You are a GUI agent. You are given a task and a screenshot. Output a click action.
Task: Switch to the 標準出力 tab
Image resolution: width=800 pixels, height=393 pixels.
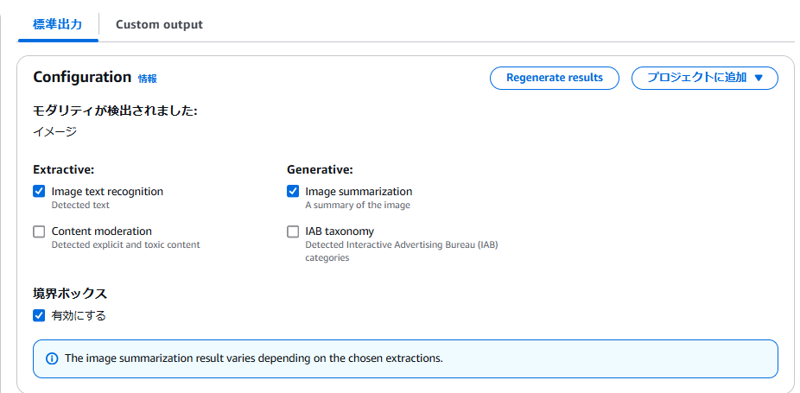pyautogui.click(x=57, y=24)
